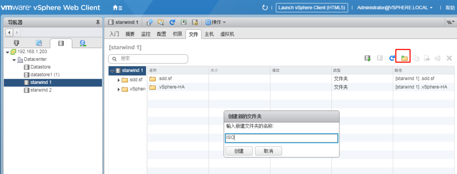Pin the navigator panel with pushpin icon
The width and height of the screenshot is (457, 174).
(x=98, y=22)
